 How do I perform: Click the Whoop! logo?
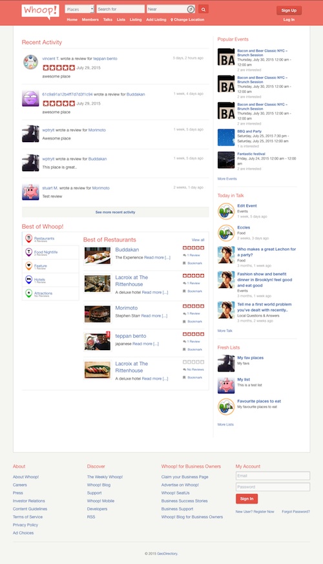tap(40, 11)
